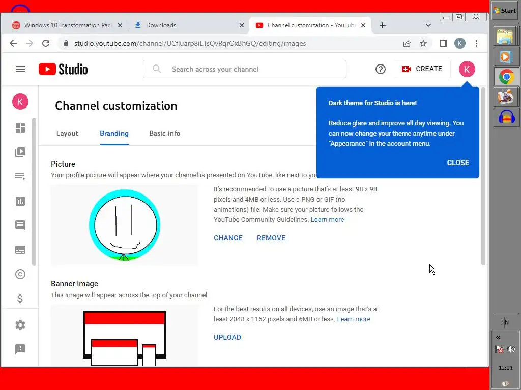Go forward in browser history

tap(30, 43)
